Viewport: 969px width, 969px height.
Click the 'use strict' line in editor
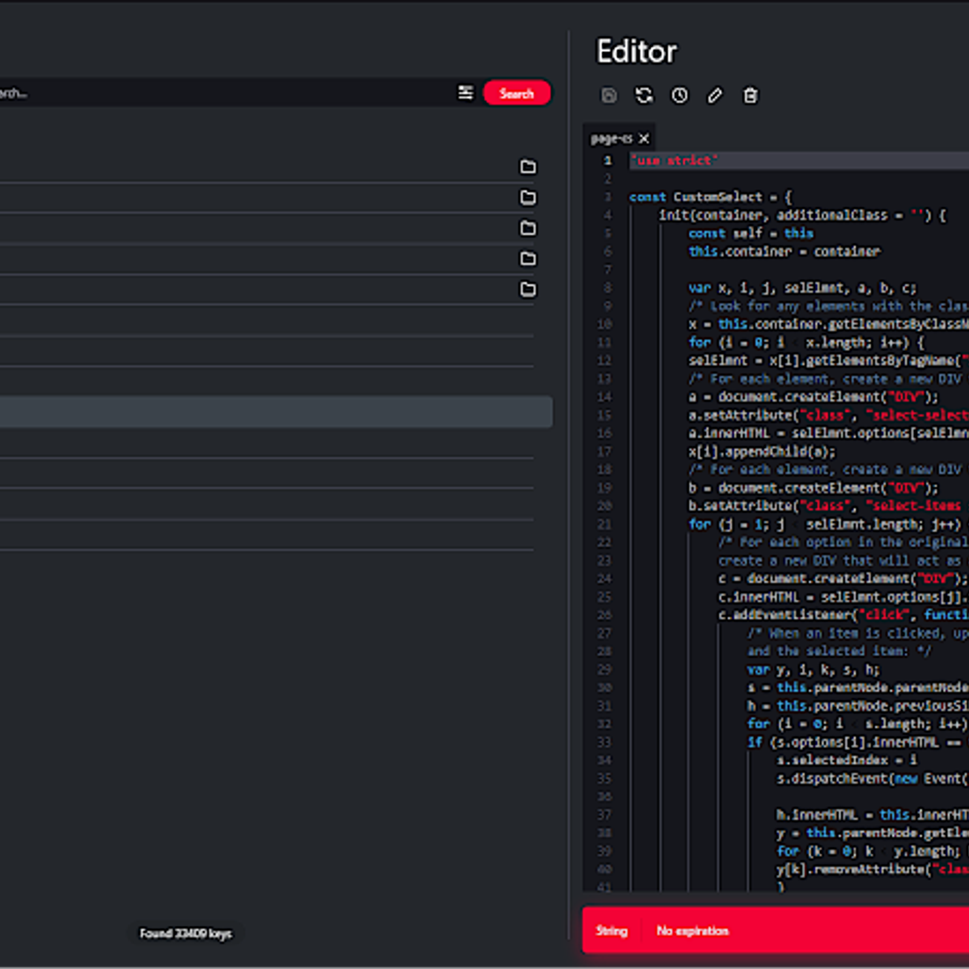pyautogui.click(x=674, y=160)
